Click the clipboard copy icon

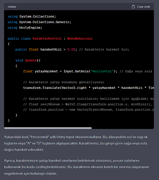point(133,7)
